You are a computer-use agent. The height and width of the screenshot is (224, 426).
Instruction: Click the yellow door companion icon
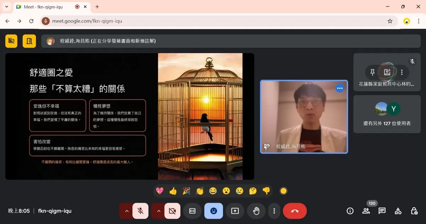[29, 41]
